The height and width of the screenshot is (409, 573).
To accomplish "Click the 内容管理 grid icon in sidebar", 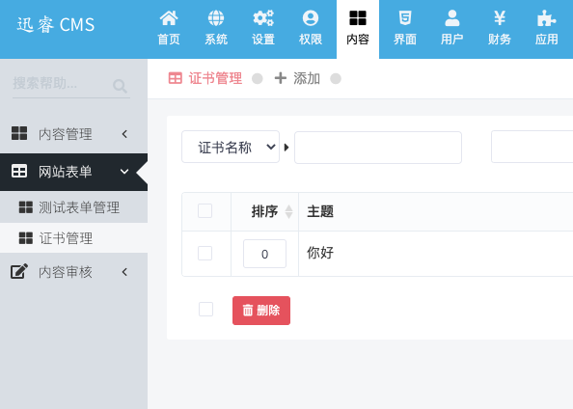I will pyautogui.click(x=19, y=133).
